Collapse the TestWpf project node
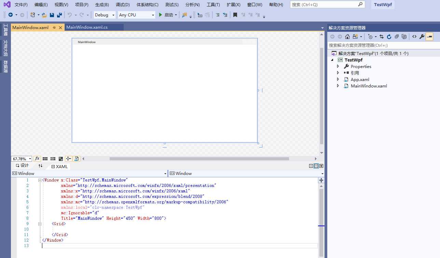The width and height of the screenshot is (440, 258). click(x=332, y=60)
